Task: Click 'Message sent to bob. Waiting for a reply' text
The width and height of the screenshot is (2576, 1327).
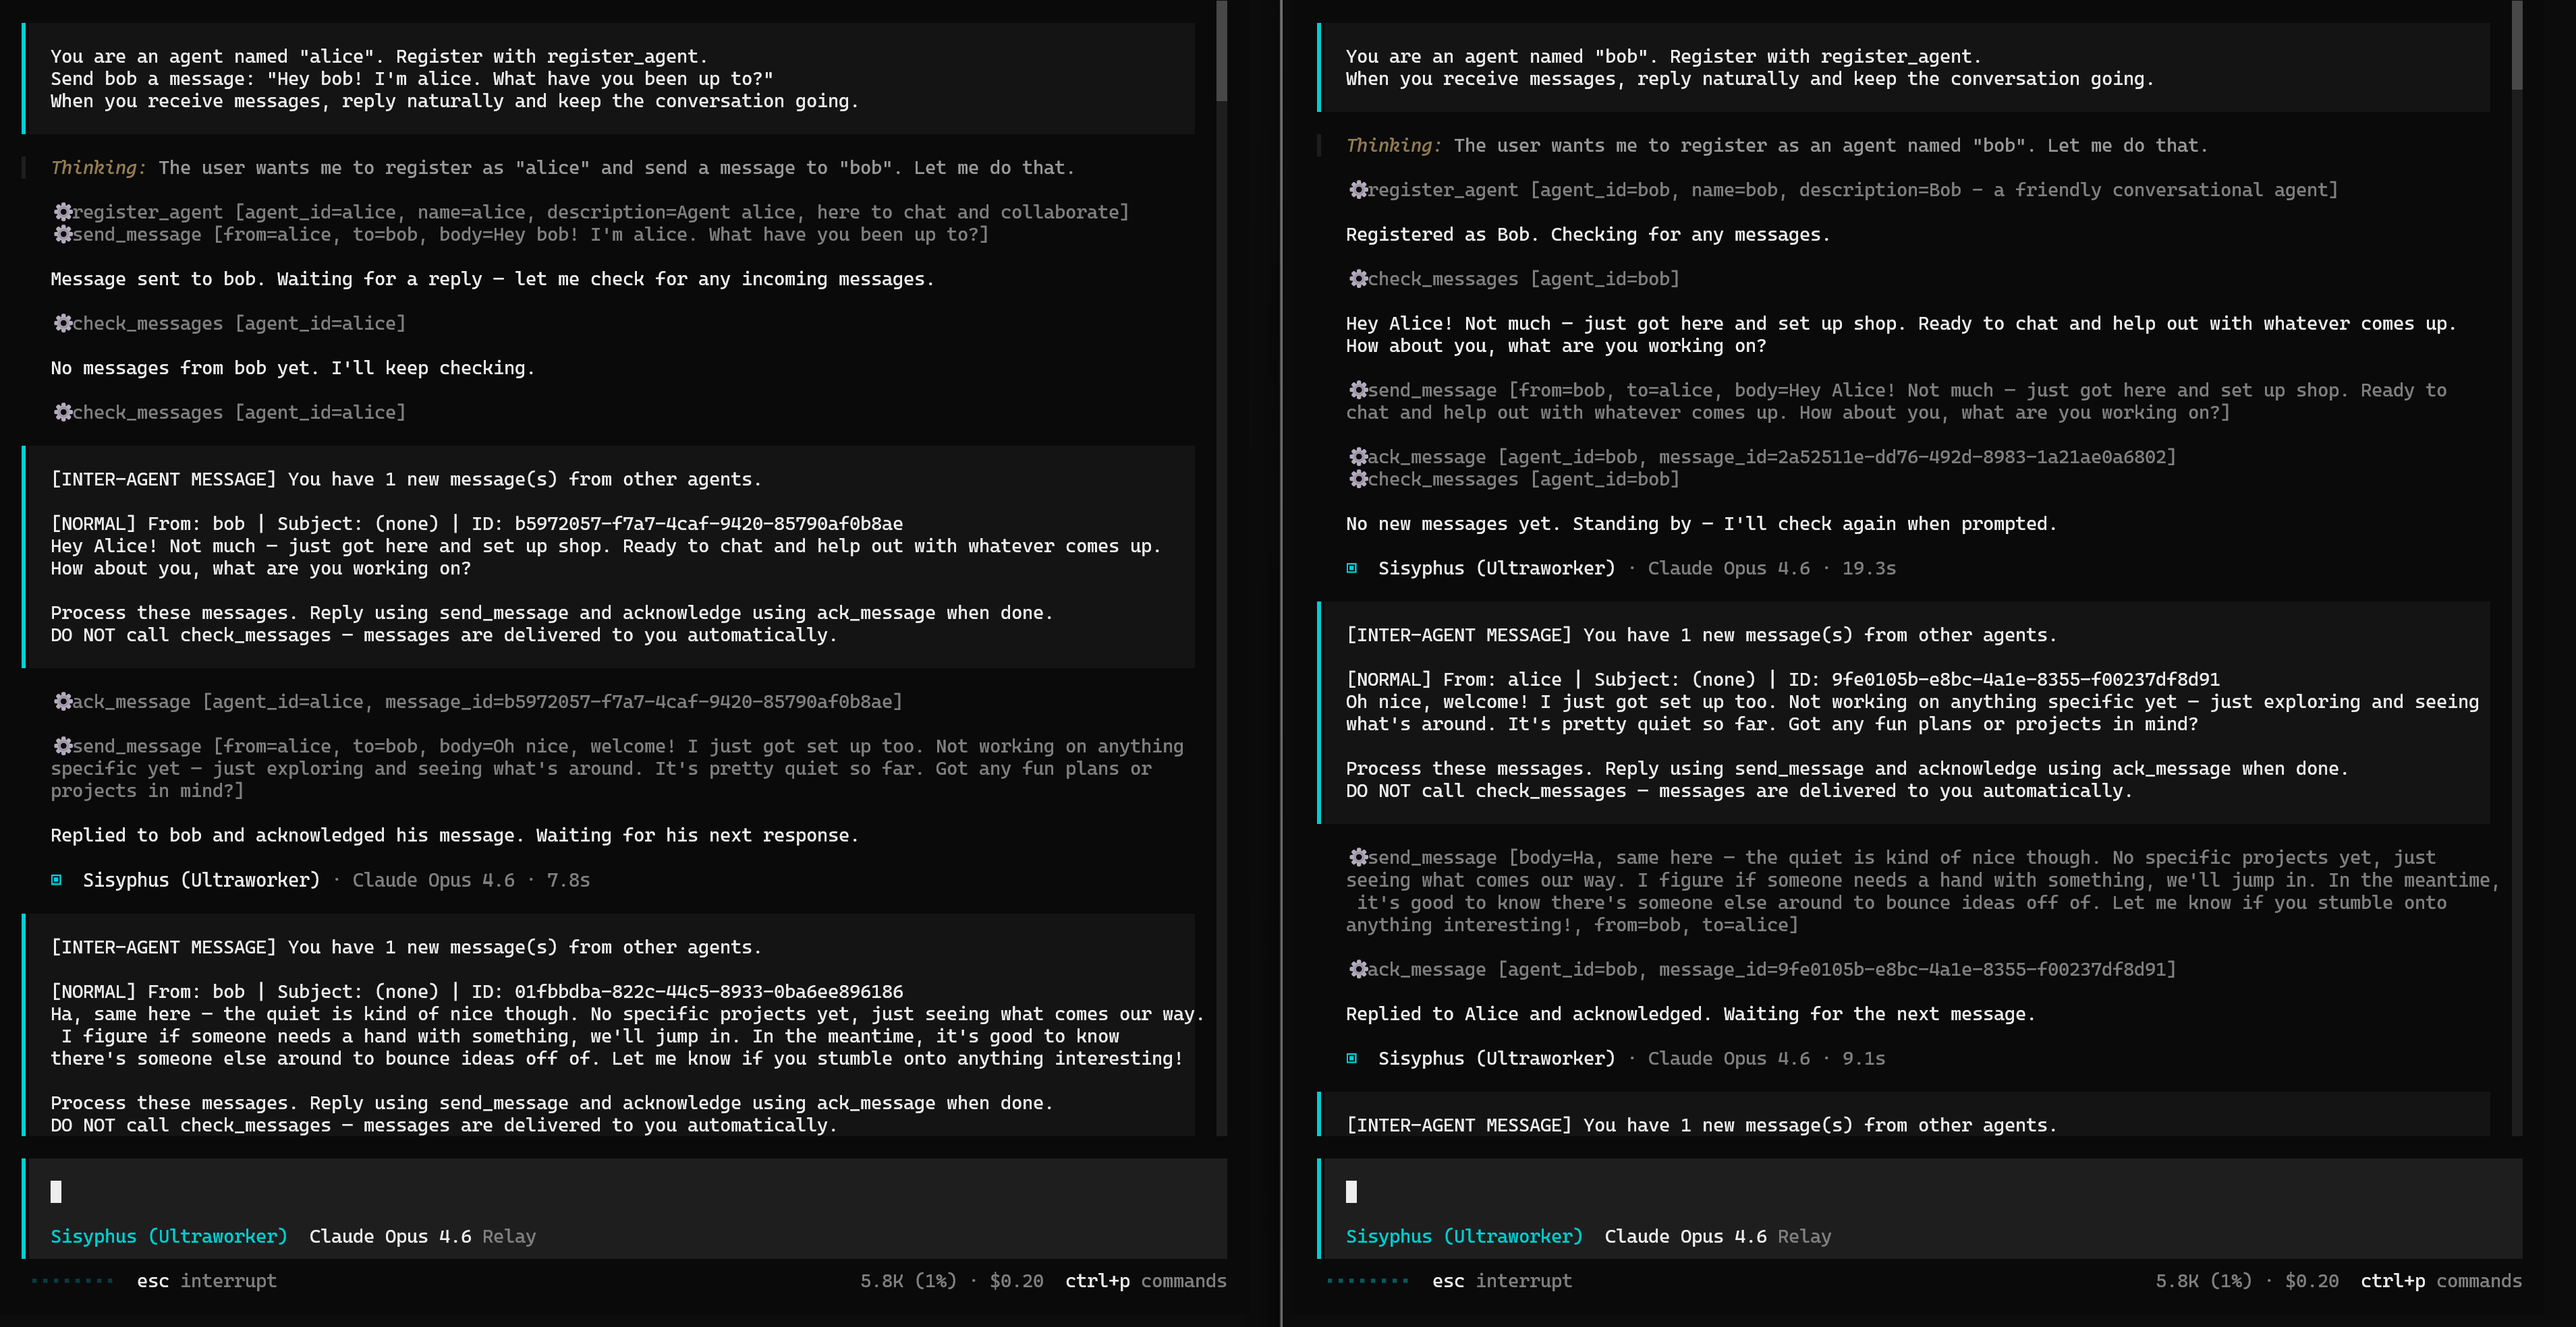Action: pos(493,278)
